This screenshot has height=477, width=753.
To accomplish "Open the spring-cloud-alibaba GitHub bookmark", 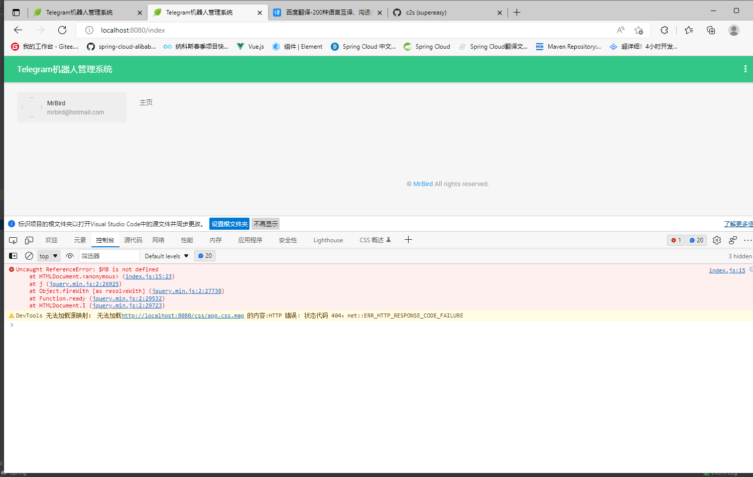I will [x=121, y=47].
